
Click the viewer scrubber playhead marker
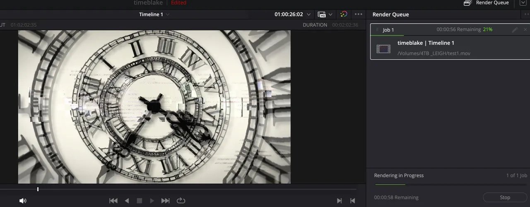[x=38, y=189]
